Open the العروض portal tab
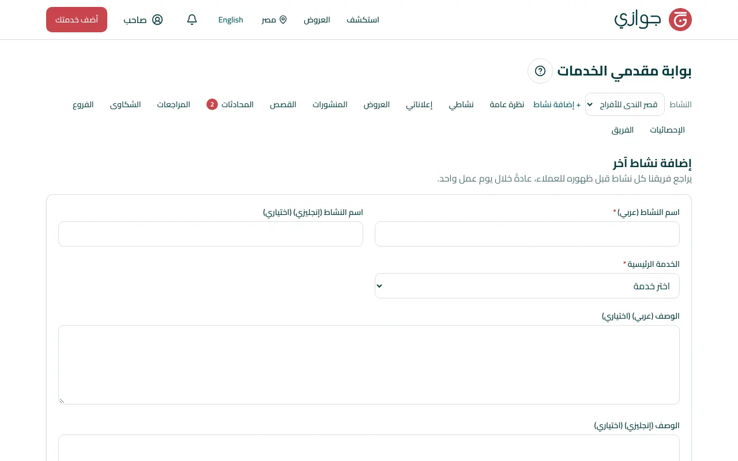 376,104
